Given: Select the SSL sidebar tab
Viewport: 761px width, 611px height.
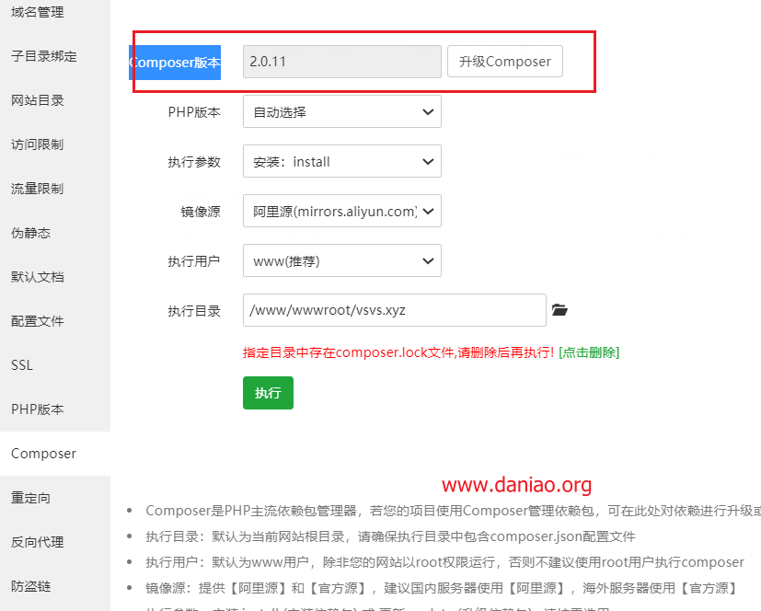Looking at the screenshot, I should click(22, 365).
